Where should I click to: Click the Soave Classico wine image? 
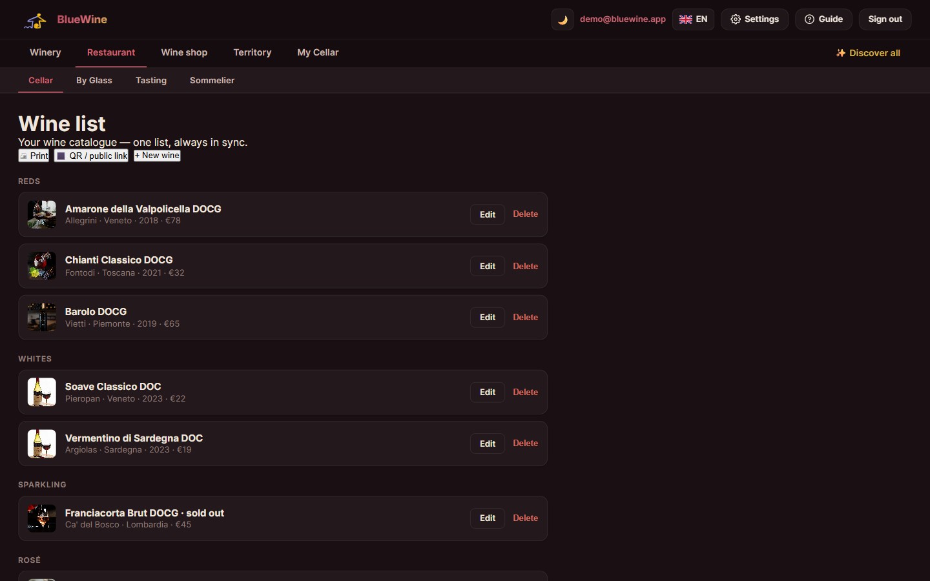(42, 392)
